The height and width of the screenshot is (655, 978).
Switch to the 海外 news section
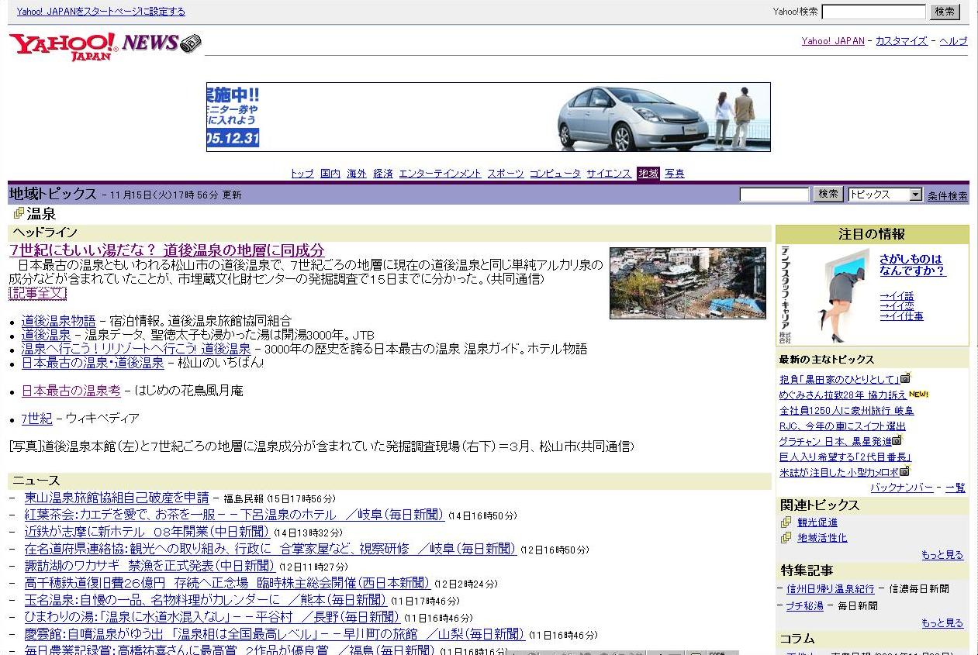tap(357, 174)
